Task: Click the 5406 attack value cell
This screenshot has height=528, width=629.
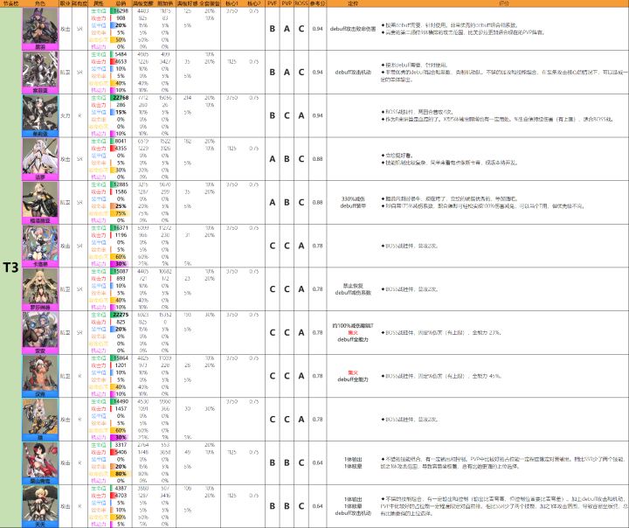Action: pos(121,452)
